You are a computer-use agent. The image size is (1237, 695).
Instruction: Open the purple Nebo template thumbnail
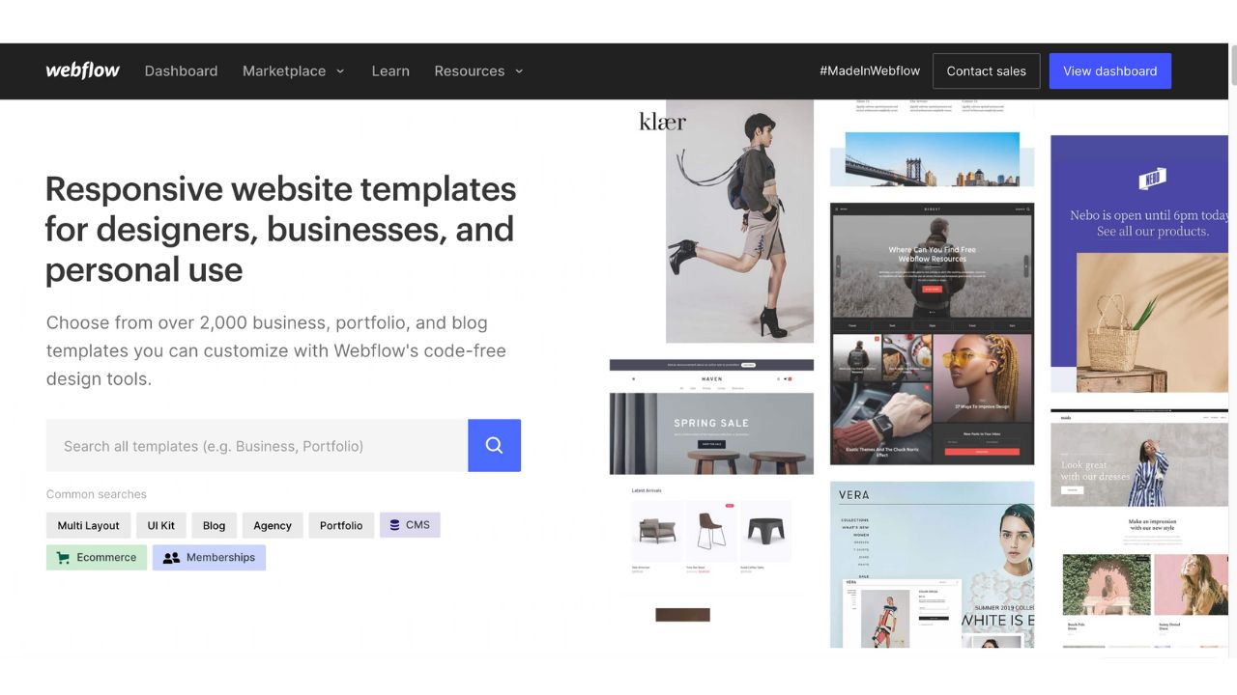(x=1138, y=261)
